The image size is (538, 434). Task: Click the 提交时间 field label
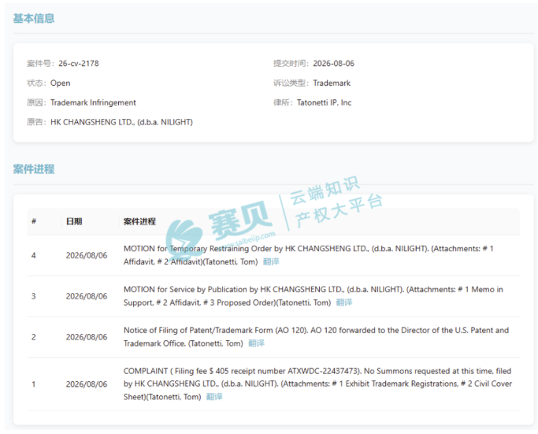[291, 64]
